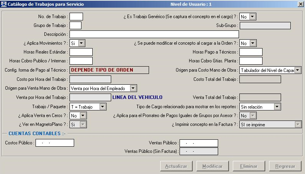305x174 pixels.
Task: Click the Costos Público account field
Action: pos(54,143)
